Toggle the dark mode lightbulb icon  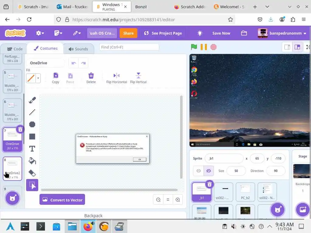[200, 33]
